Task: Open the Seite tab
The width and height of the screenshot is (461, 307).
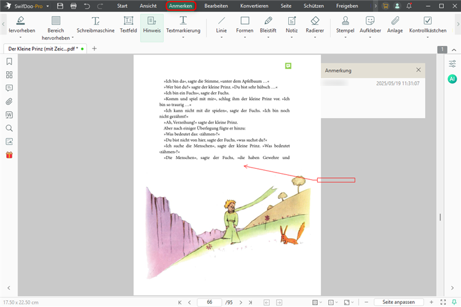Action: click(286, 6)
